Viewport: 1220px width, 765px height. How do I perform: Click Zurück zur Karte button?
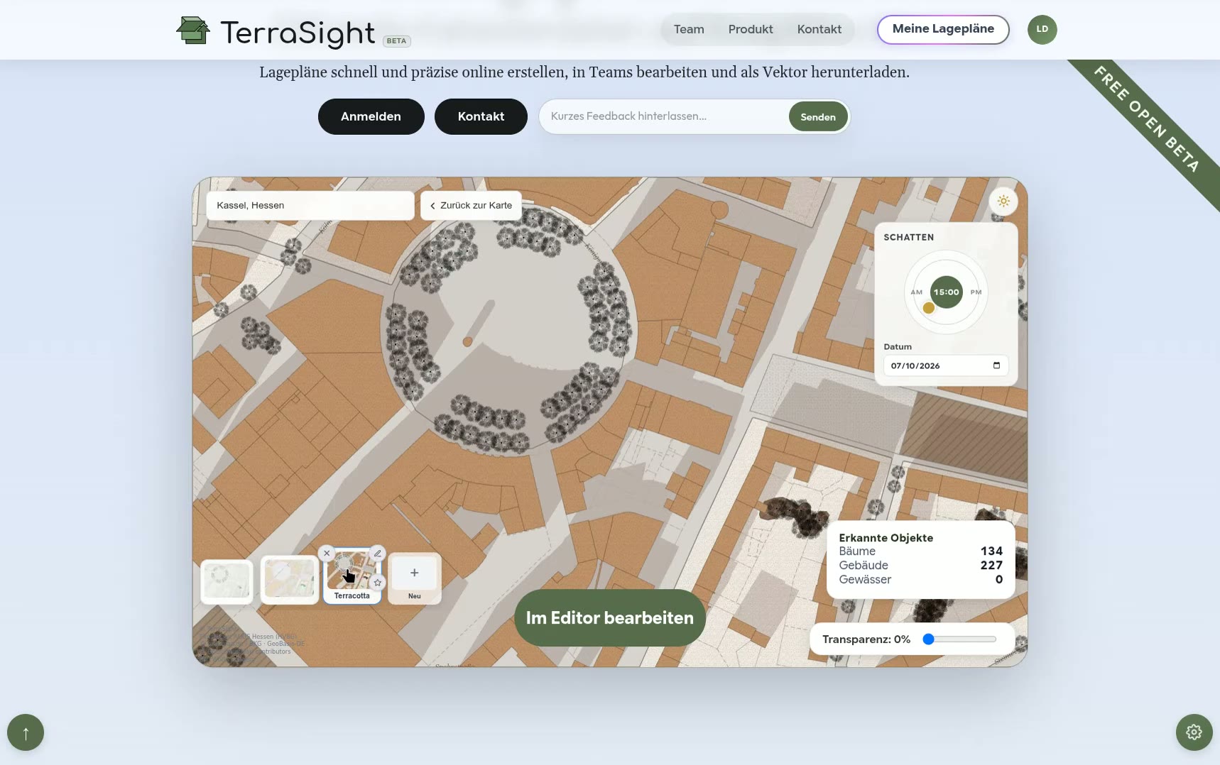[472, 206]
